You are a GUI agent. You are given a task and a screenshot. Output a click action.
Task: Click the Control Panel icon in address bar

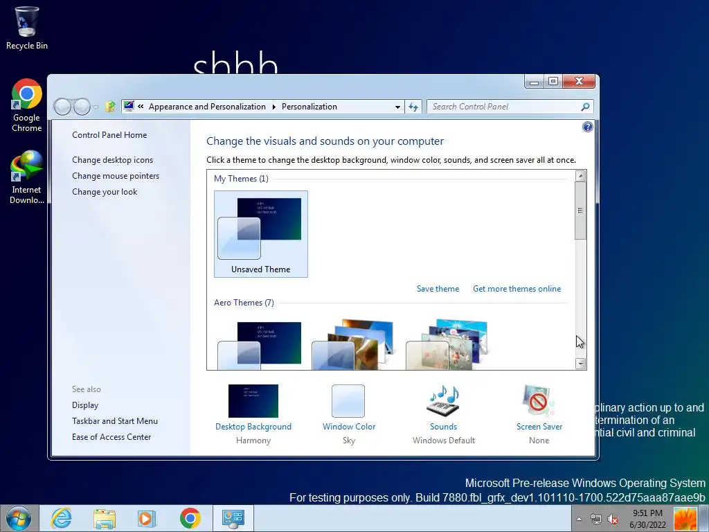click(129, 106)
